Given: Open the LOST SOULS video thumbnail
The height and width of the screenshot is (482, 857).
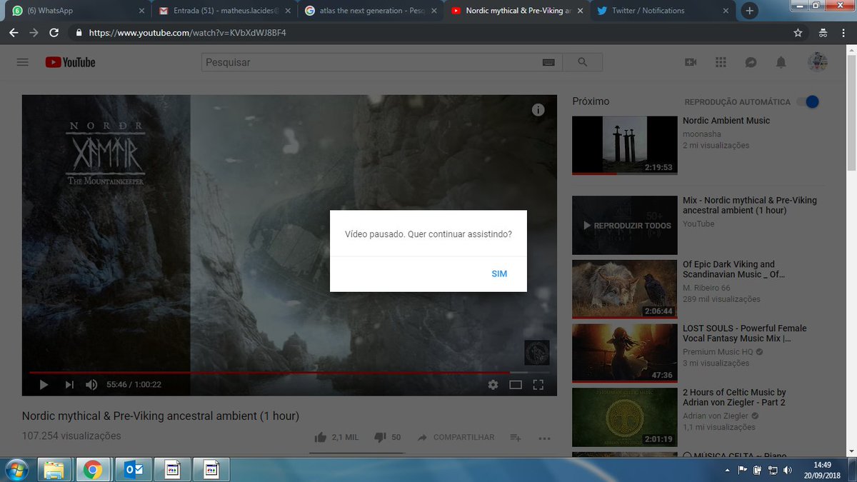Looking at the screenshot, I should (624, 353).
